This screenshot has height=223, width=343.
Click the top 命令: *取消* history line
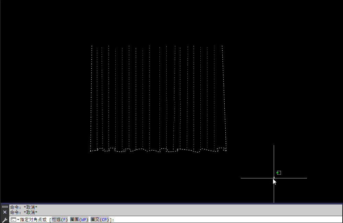tap(24, 207)
